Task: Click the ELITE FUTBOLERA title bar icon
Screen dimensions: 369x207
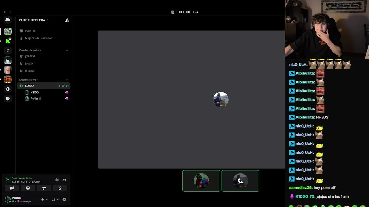Action: [173, 12]
